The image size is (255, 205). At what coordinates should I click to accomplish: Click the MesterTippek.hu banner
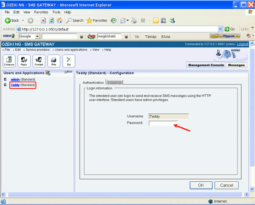pyautogui.click(x=225, y=36)
